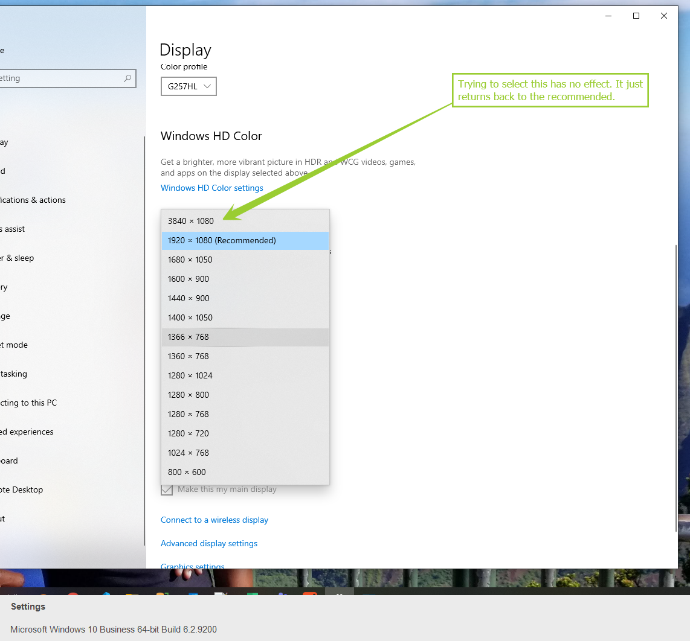Open Remote Desktop sidebar item
Screen dimensions: 690x641
[x=22, y=490]
